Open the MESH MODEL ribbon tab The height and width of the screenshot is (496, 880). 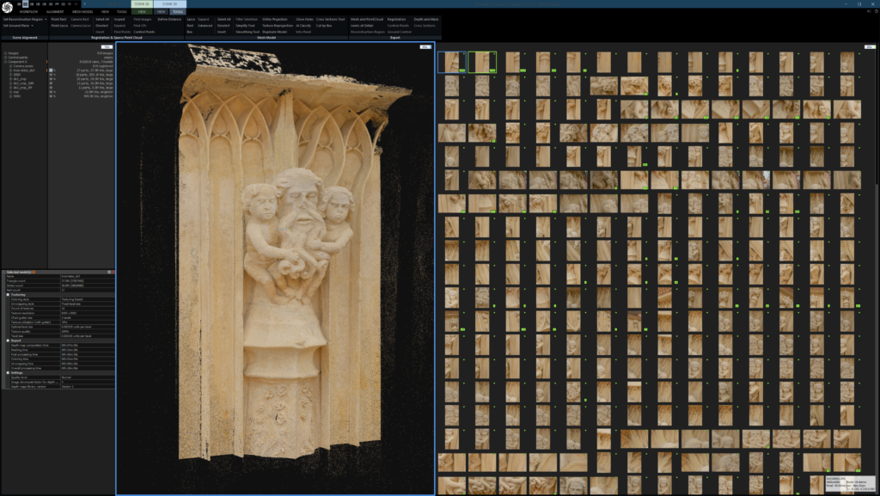82,12
